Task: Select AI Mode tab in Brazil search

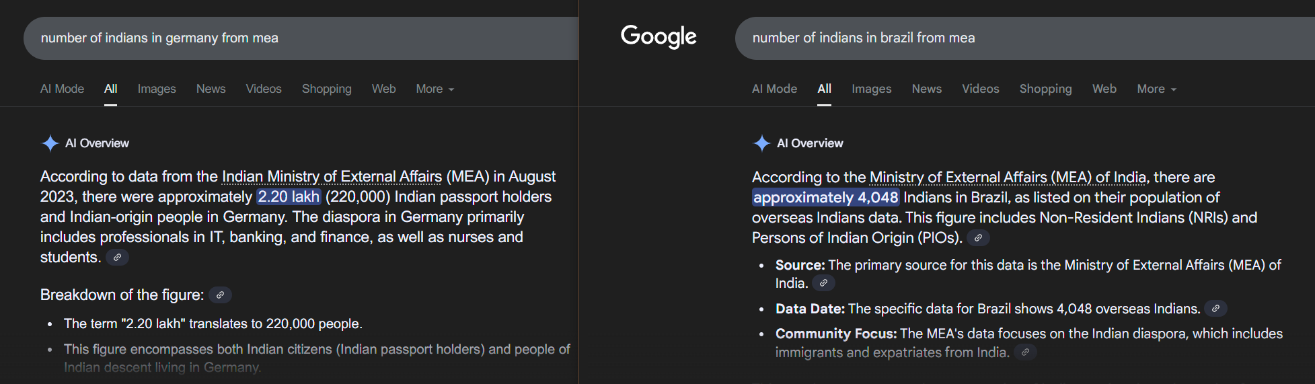Action: (774, 89)
